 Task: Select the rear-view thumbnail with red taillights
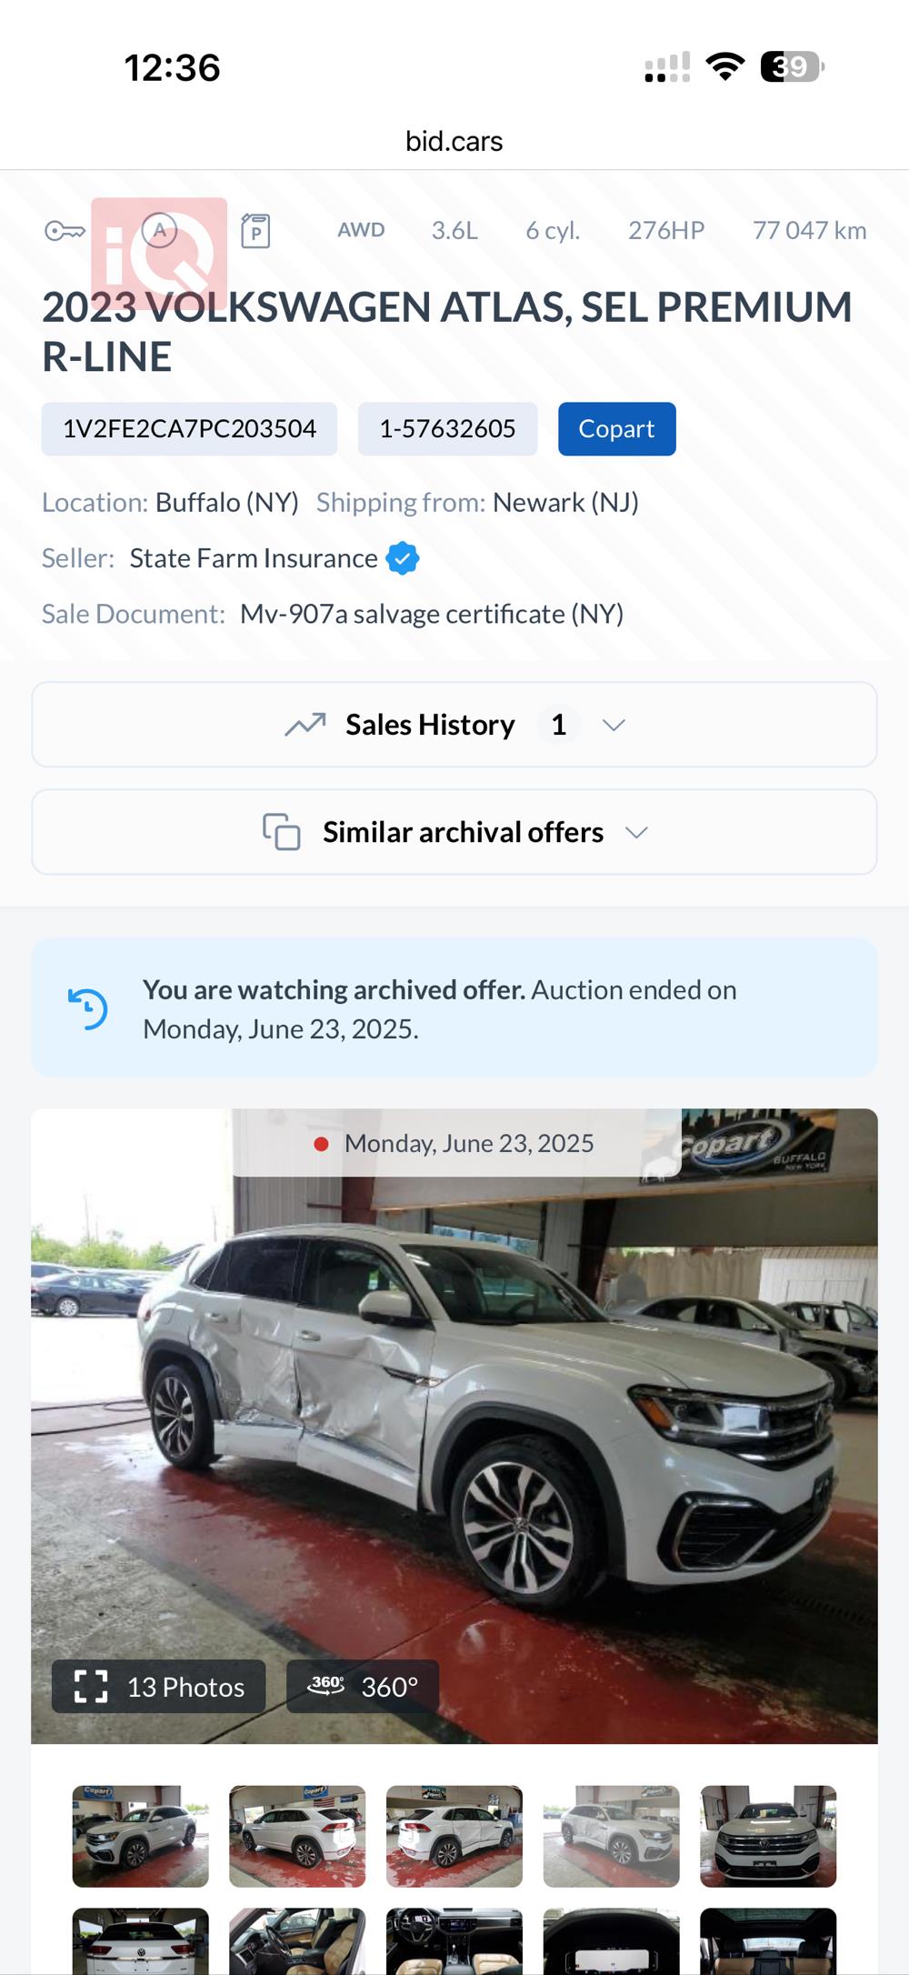(297, 1835)
